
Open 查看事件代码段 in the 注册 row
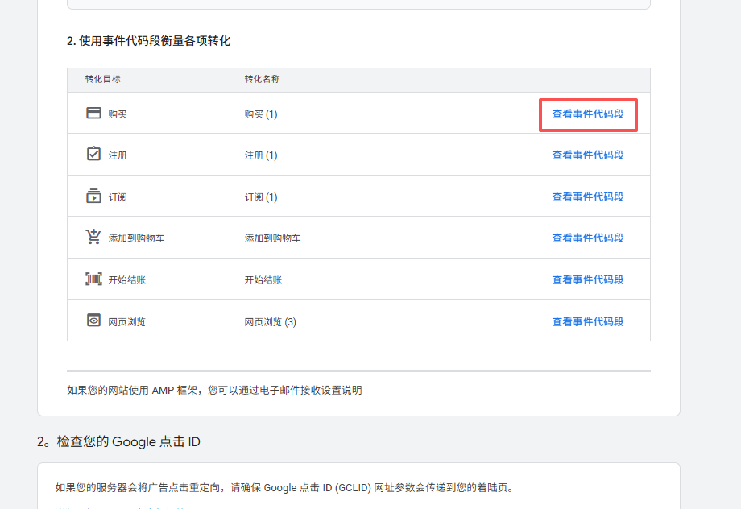587,155
